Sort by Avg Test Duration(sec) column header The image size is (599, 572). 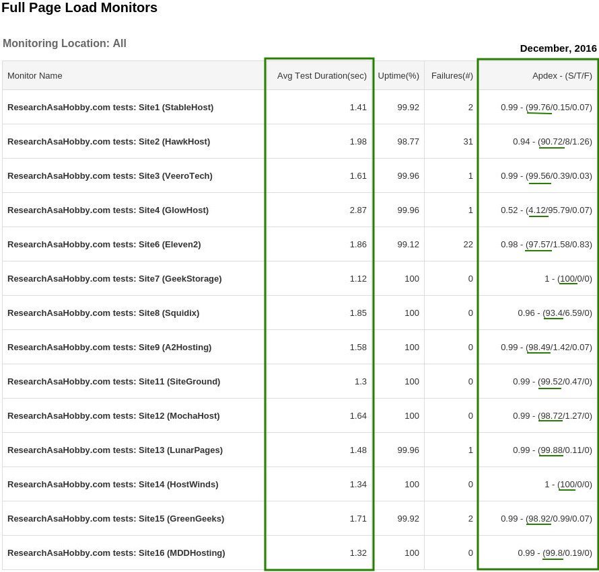point(321,75)
